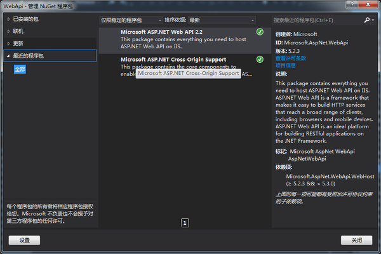Click page number 1 in pager
The width and height of the screenshot is (381, 254).
(x=185, y=223)
